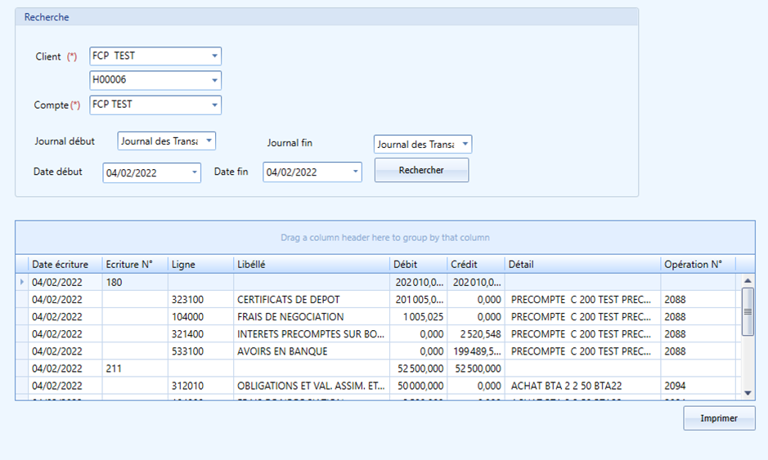Image resolution: width=768 pixels, height=460 pixels.
Task: Open the Date fin calendar picker arrow
Action: [356, 172]
